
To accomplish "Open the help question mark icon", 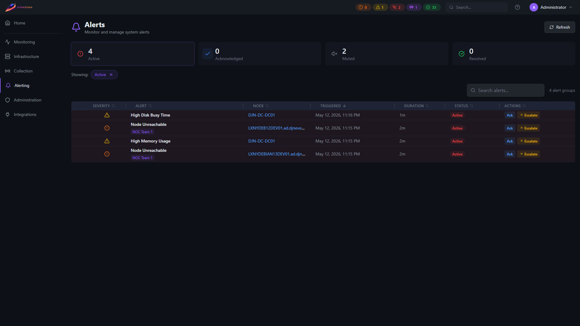I will coord(517,7).
